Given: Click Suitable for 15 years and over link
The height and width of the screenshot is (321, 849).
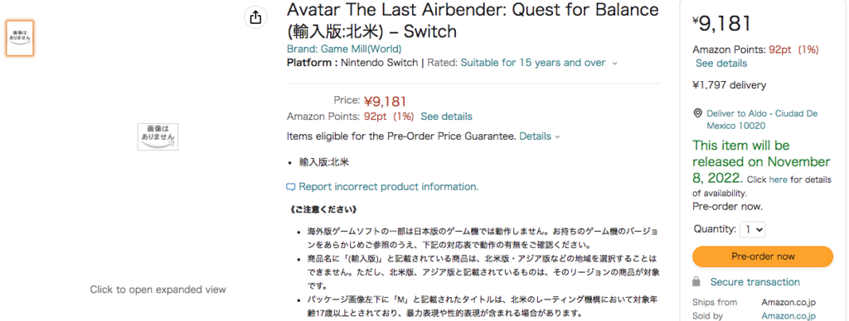Looking at the screenshot, I should click(533, 63).
